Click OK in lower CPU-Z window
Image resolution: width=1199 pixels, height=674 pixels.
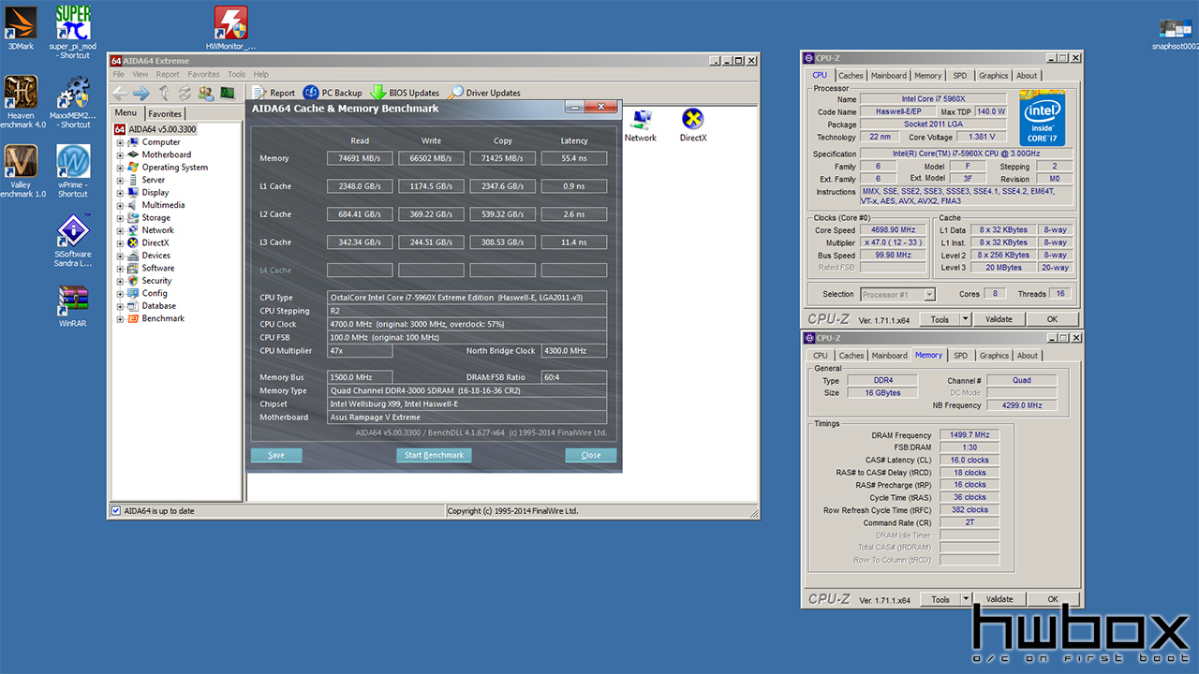point(1053,599)
